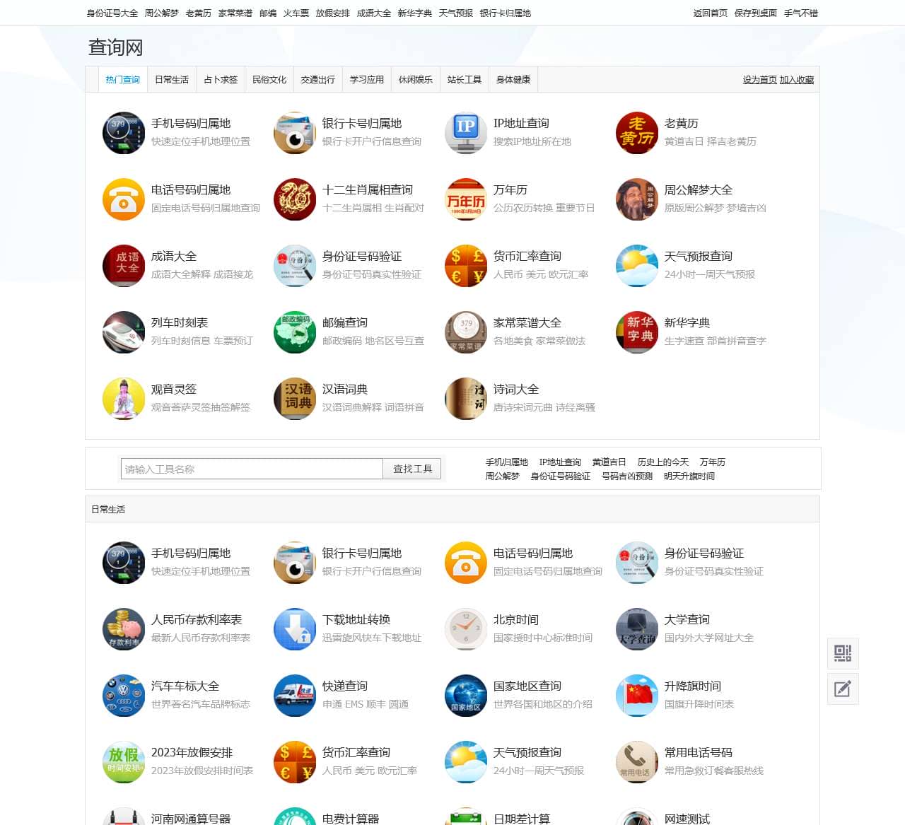The height and width of the screenshot is (825, 905).
Task: Open the QR code floating button
Action: click(843, 653)
